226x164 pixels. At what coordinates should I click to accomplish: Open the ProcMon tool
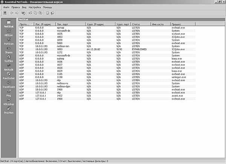[8, 111]
